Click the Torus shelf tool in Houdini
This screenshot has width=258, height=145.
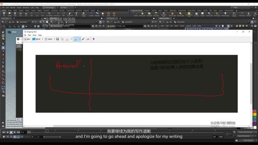(x=21, y=14)
